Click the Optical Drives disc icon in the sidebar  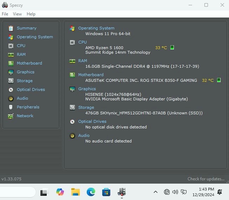(x=11, y=90)
